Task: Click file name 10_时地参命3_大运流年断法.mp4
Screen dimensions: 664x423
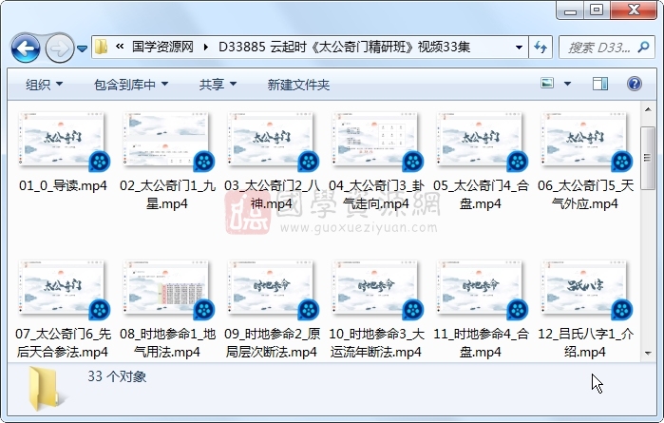Action: click(x=376, y=343)
